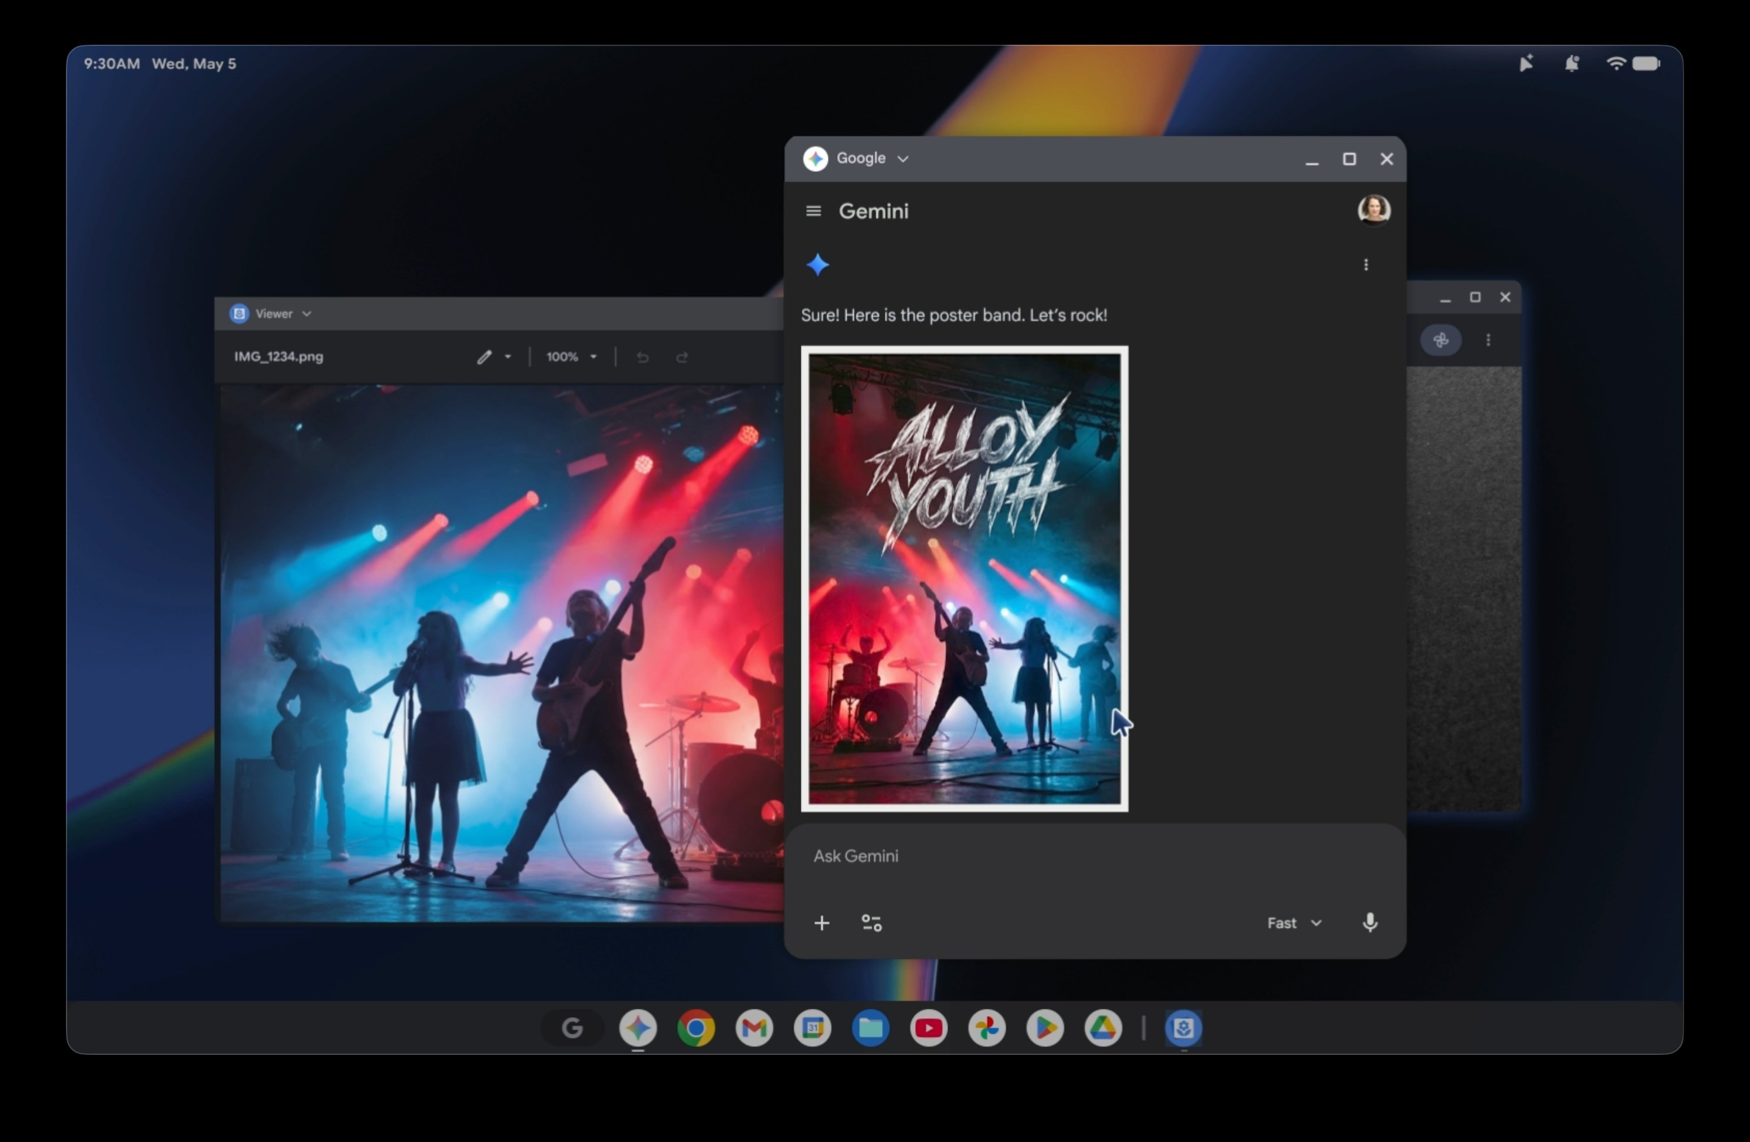Open the Gemini app from the shelf

(638, 1028)
